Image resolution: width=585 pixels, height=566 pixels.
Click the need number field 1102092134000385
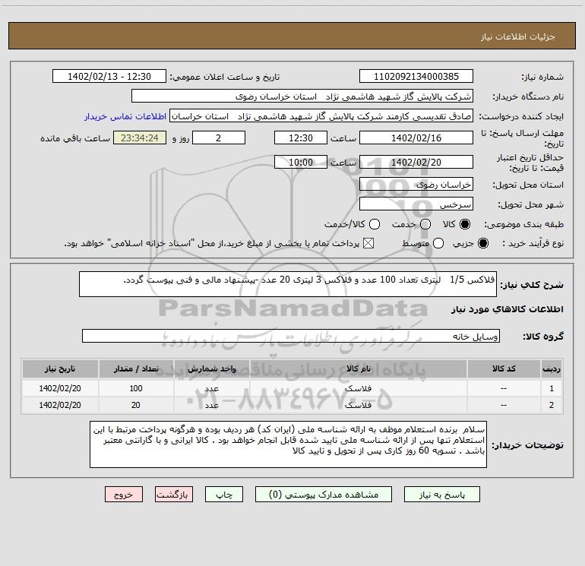tap(416, 76)
